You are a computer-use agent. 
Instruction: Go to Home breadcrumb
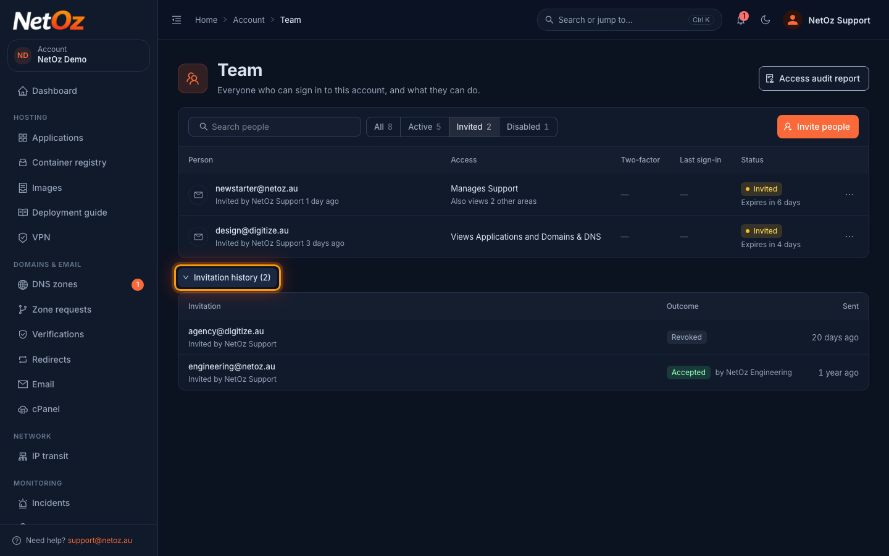206,20
